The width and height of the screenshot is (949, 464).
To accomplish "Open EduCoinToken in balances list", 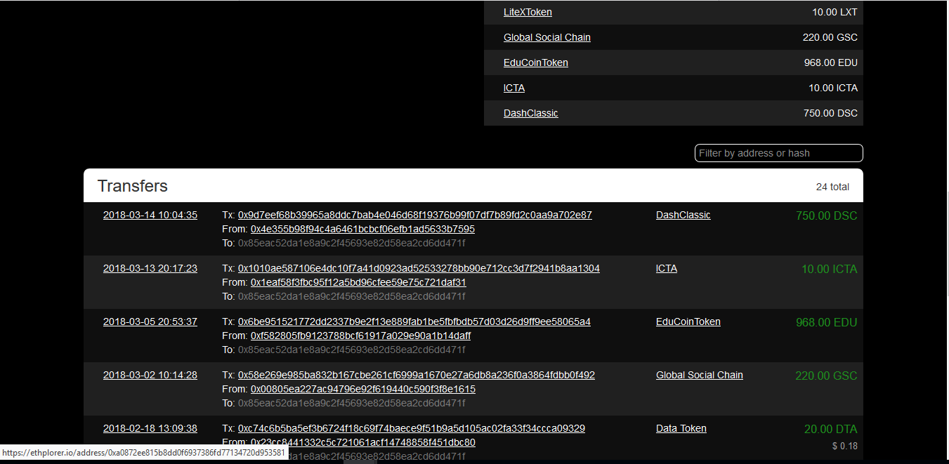I will 536,62.
